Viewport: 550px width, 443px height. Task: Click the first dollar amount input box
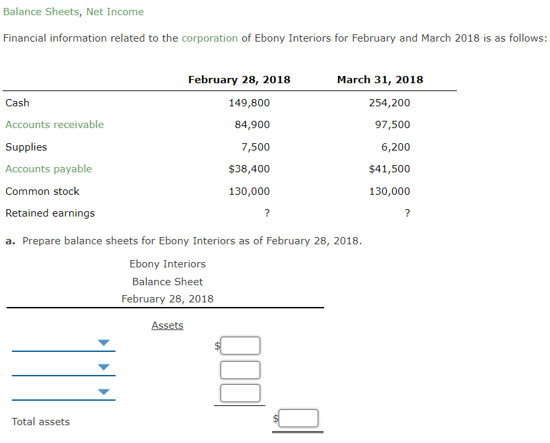pyautogui.click(x=240, y=345)
